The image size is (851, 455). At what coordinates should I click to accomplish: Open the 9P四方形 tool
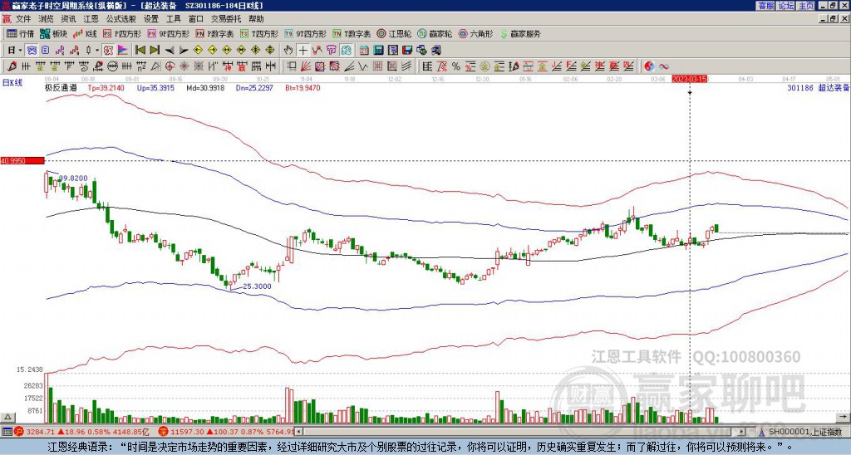168,33
